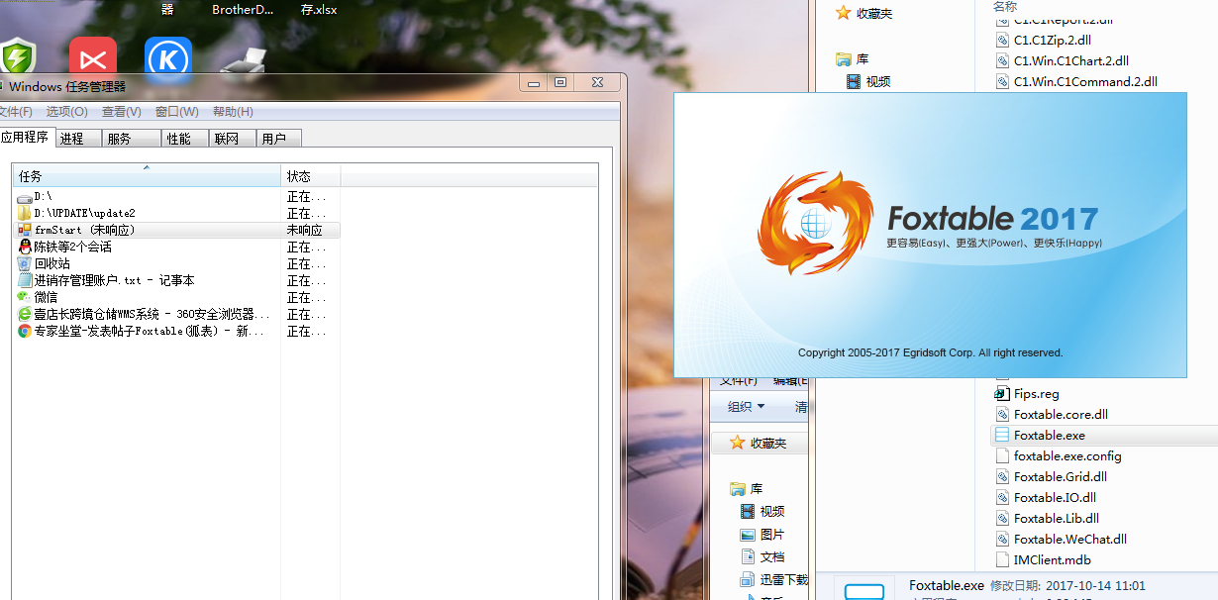Open the 窗口(W) menu in Task Manager
Viewport: 1218px width, 600px height.
176,112
